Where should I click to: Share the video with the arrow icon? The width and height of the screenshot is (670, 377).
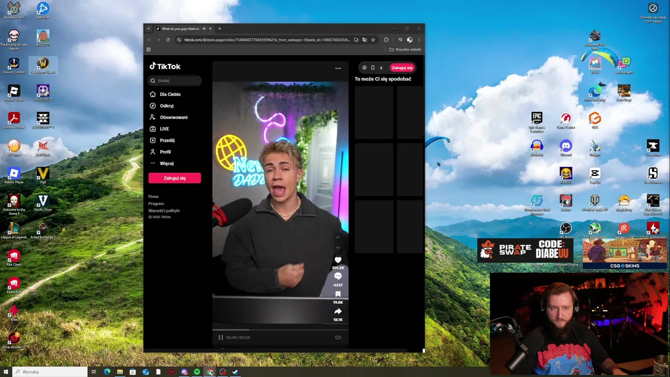[338, 312]
